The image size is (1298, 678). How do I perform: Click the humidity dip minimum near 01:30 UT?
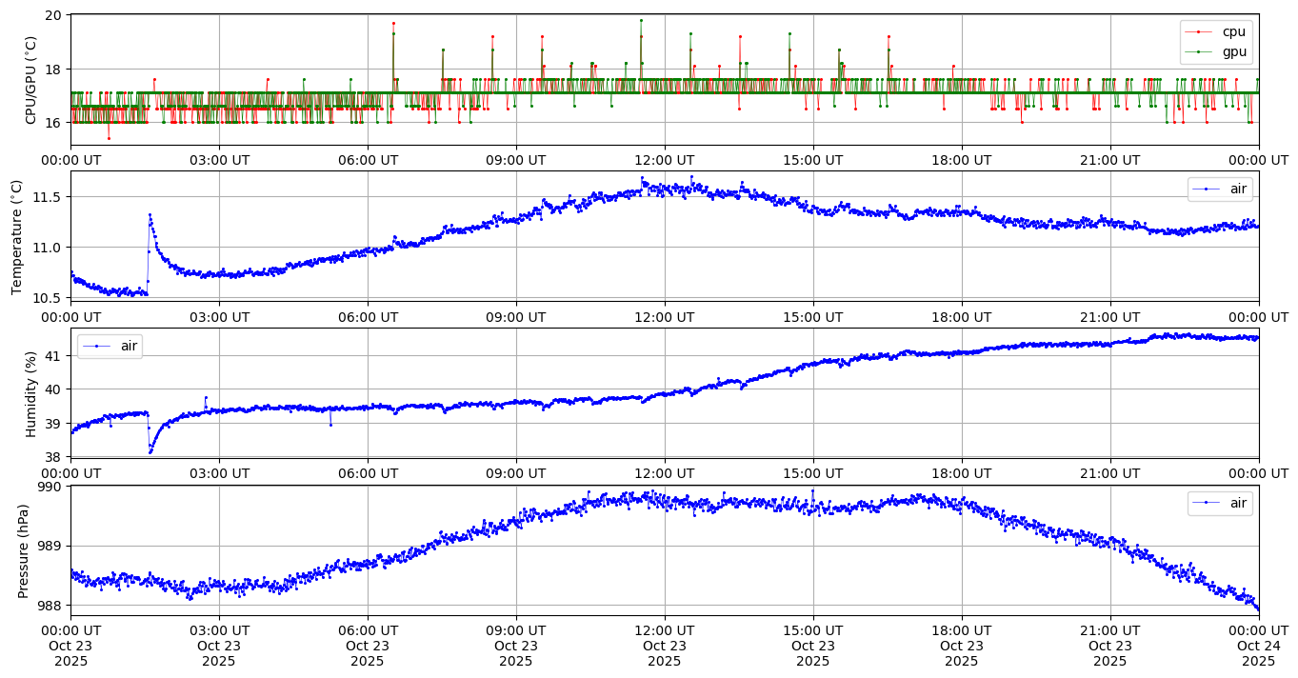pyautogui.click(x=150, y=451)
